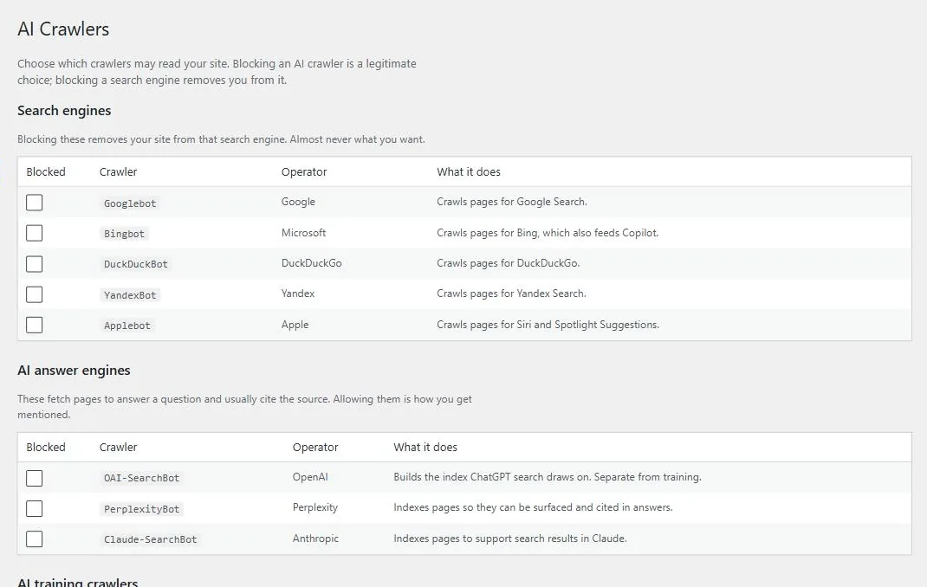Image resolution: width=927 pixels, height=587 pixels.
Task: Select "search results in Claude" description
Action: click(x=510, y=539)
